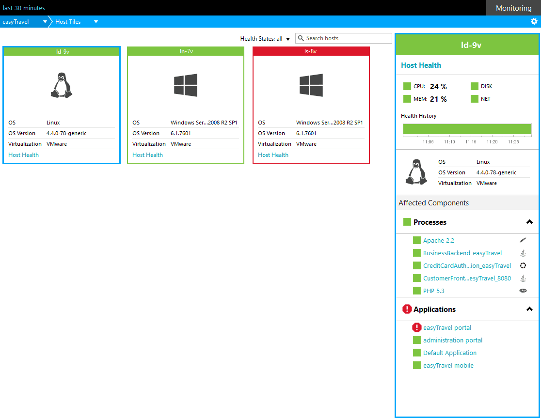Click the icon beside CreditCardAuth...ion_easyTravel
Image resolution: width=541 pixels, height=418 pixels.
click(x=523, y=265)
